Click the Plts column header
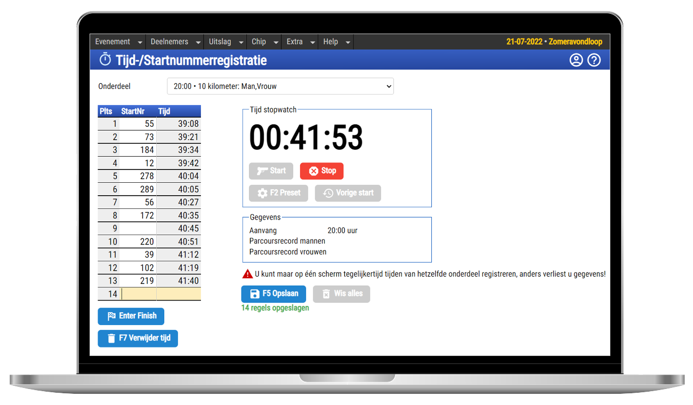Screen dimensions: 693x405 (x=106, y=111)
